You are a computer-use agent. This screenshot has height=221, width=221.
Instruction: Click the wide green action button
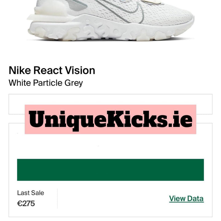pos(110,170)
